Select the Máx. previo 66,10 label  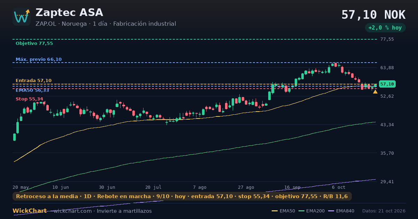point(39,59)
